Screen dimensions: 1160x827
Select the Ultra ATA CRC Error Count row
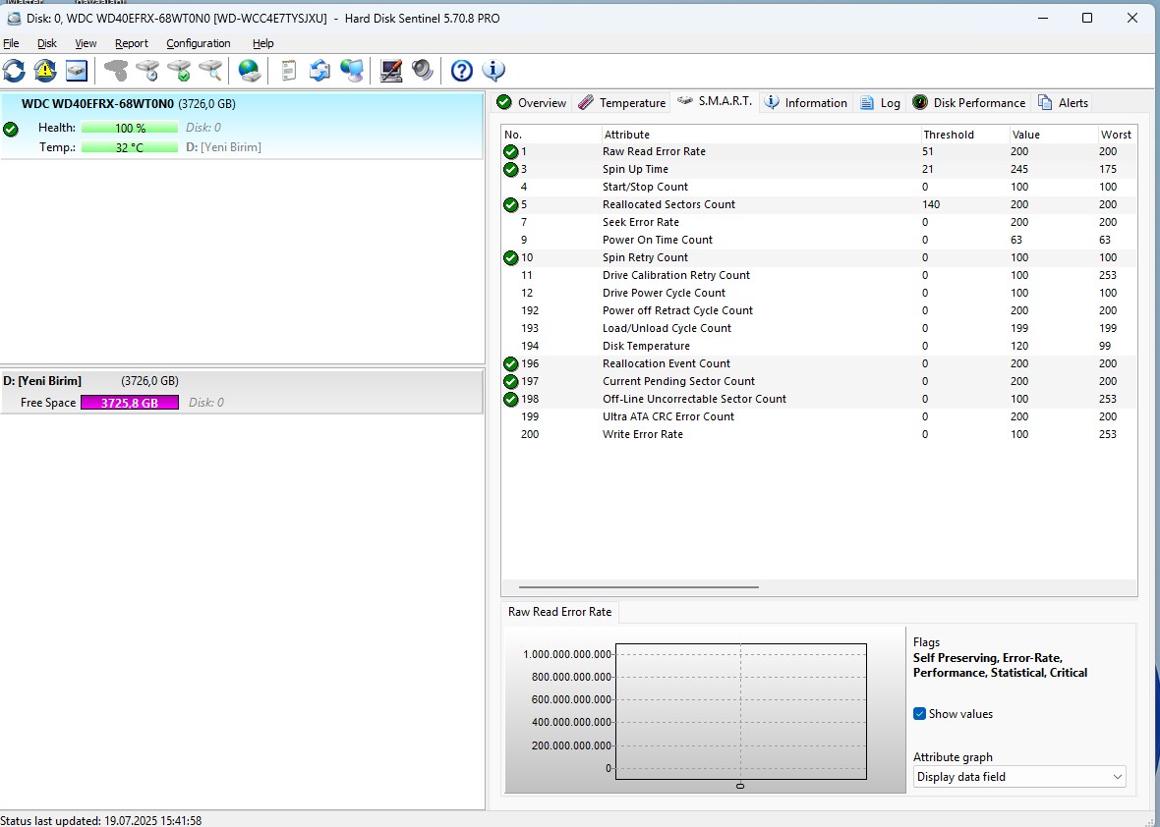[x=819, y=416]
